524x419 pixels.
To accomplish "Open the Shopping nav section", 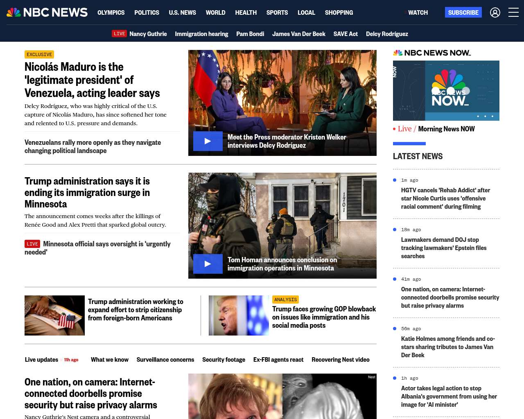I will 339,13.
